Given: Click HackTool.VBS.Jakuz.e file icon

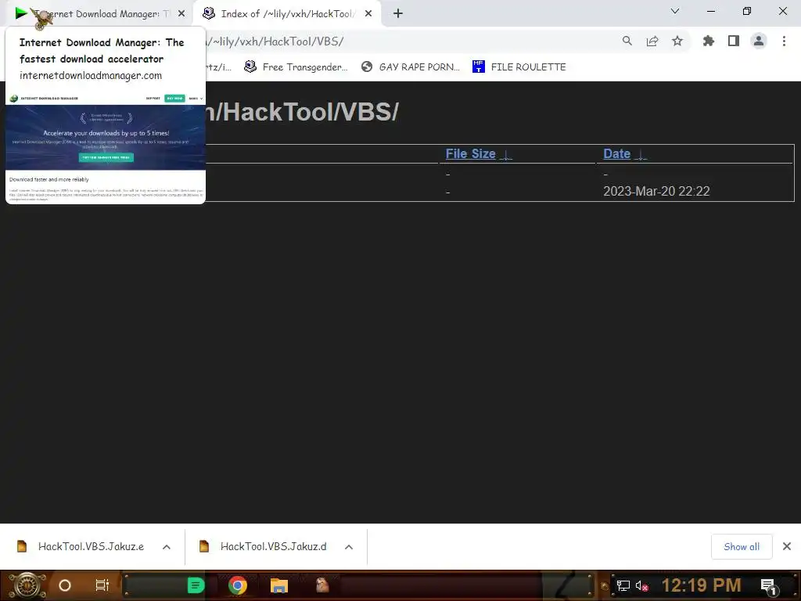Looking at the screenshot, I should coord(21,547).
